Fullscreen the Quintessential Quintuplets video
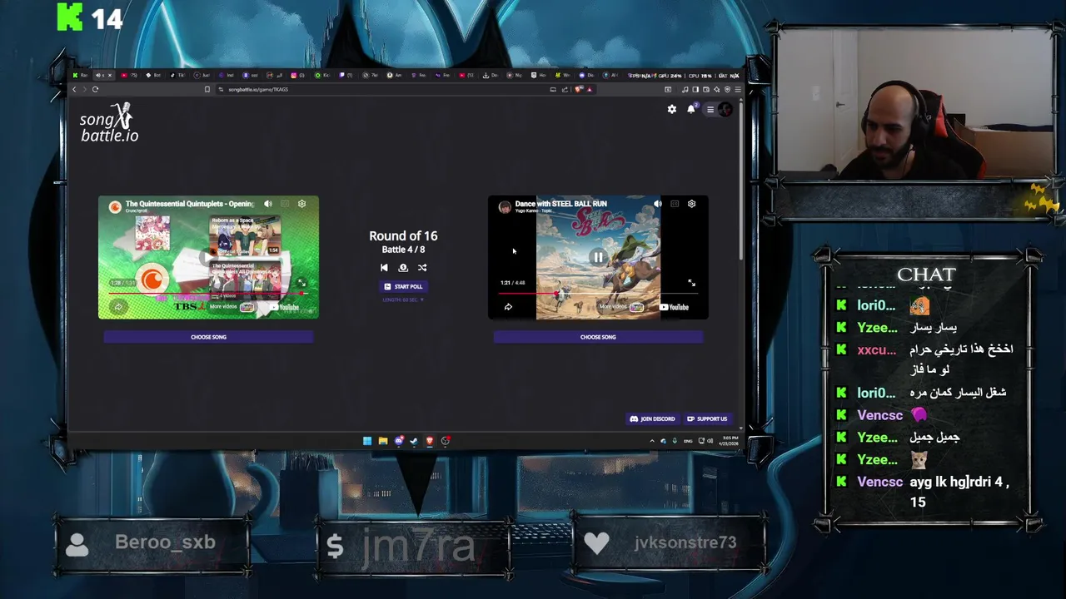The height and width of the screenshot is (599, 1066). [301, 283]
